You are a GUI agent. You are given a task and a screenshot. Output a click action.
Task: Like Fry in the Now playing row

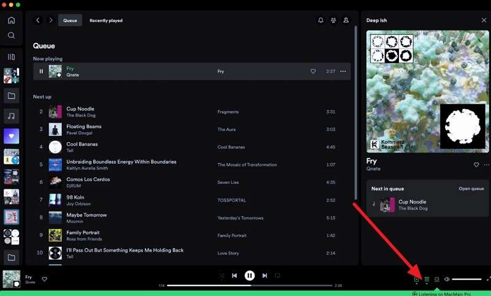click(x=313, y=71)
